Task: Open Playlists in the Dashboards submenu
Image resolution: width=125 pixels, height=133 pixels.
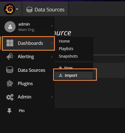Action: [66, 49]
